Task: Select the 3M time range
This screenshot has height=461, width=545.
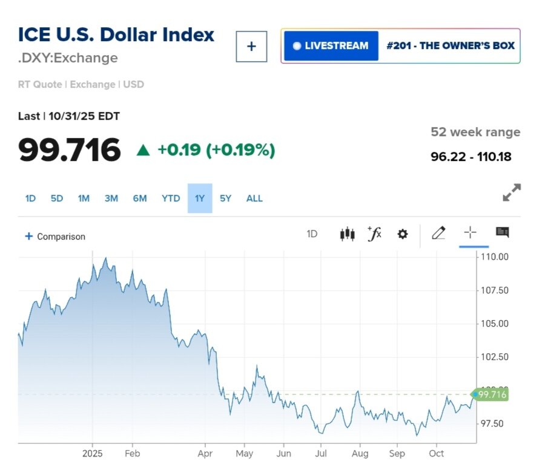Action: tap(111, 198)
